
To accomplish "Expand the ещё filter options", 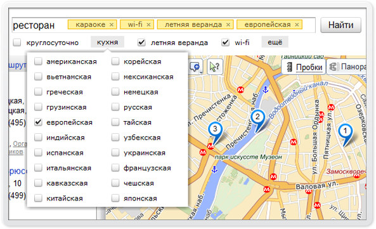I will point(275,43).
